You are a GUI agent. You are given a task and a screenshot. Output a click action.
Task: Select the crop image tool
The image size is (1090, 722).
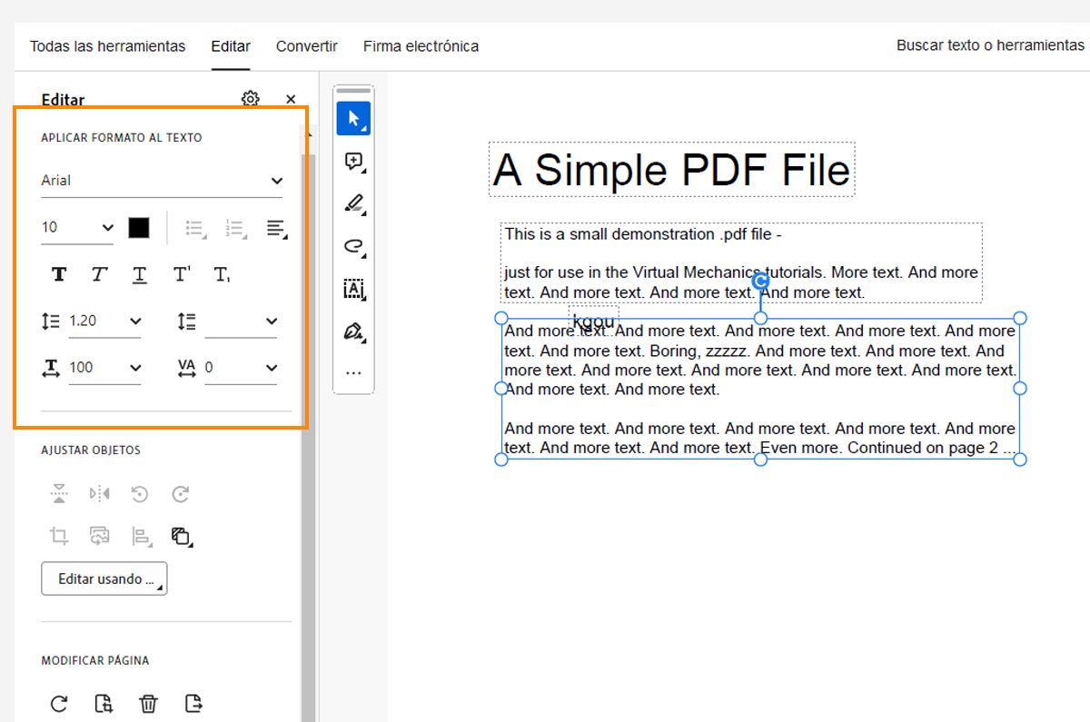pos(59,536)
